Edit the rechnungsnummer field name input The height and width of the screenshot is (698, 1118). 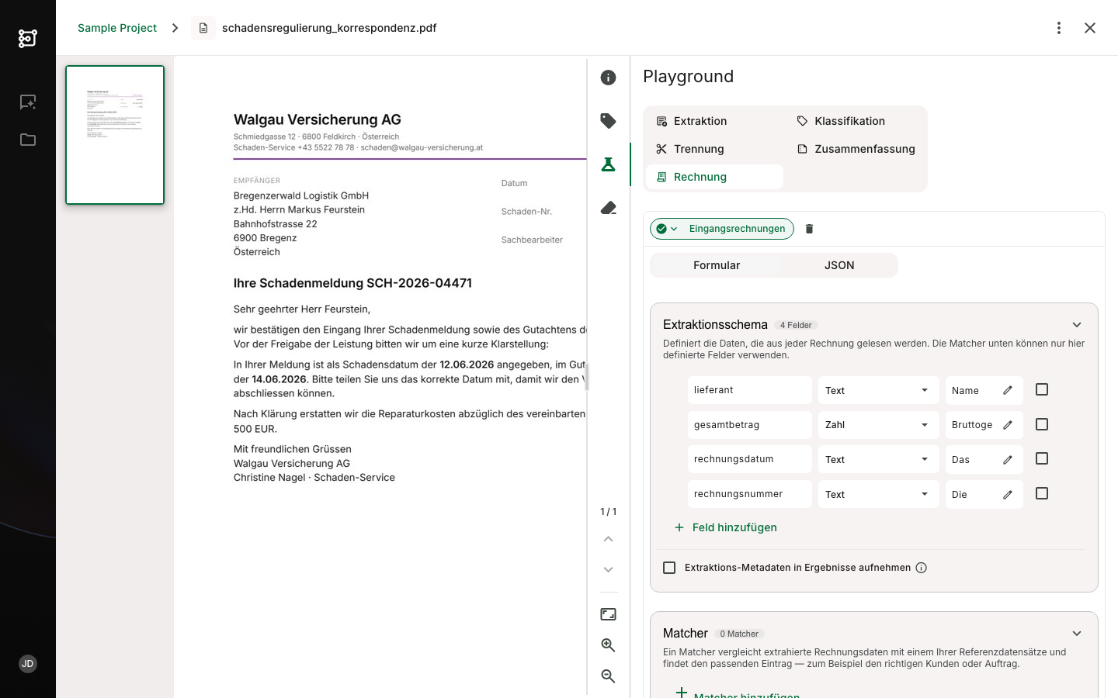tap(750, 494)
